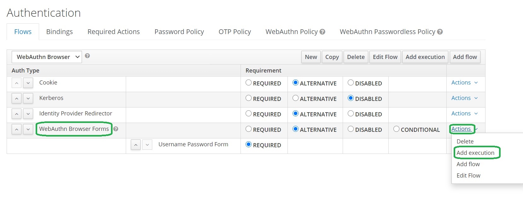The width and height of the screenshot is (523, 216).
Task: Move WebAuthn Browser Forms up
Action: (17, 129)
